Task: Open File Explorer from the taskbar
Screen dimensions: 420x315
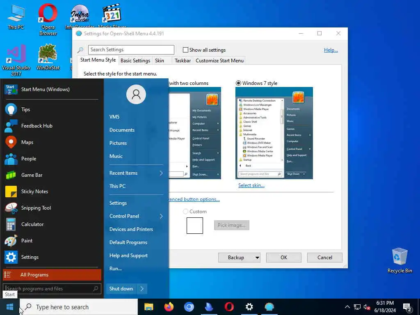Action: 148,307
